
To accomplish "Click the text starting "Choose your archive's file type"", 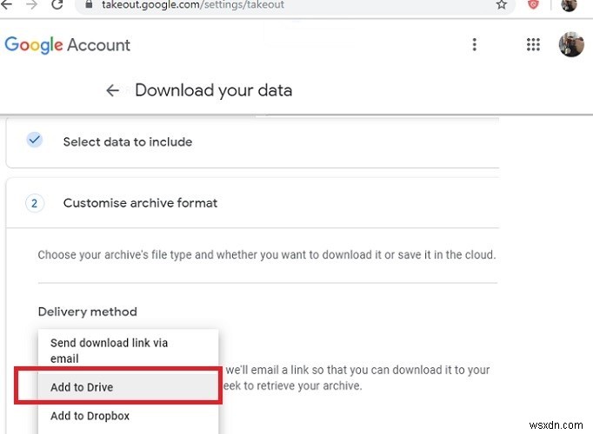I will pos(267,254).
